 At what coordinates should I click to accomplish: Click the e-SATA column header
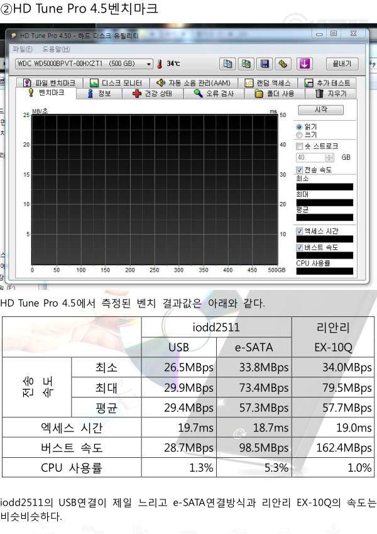coord(254,347)
